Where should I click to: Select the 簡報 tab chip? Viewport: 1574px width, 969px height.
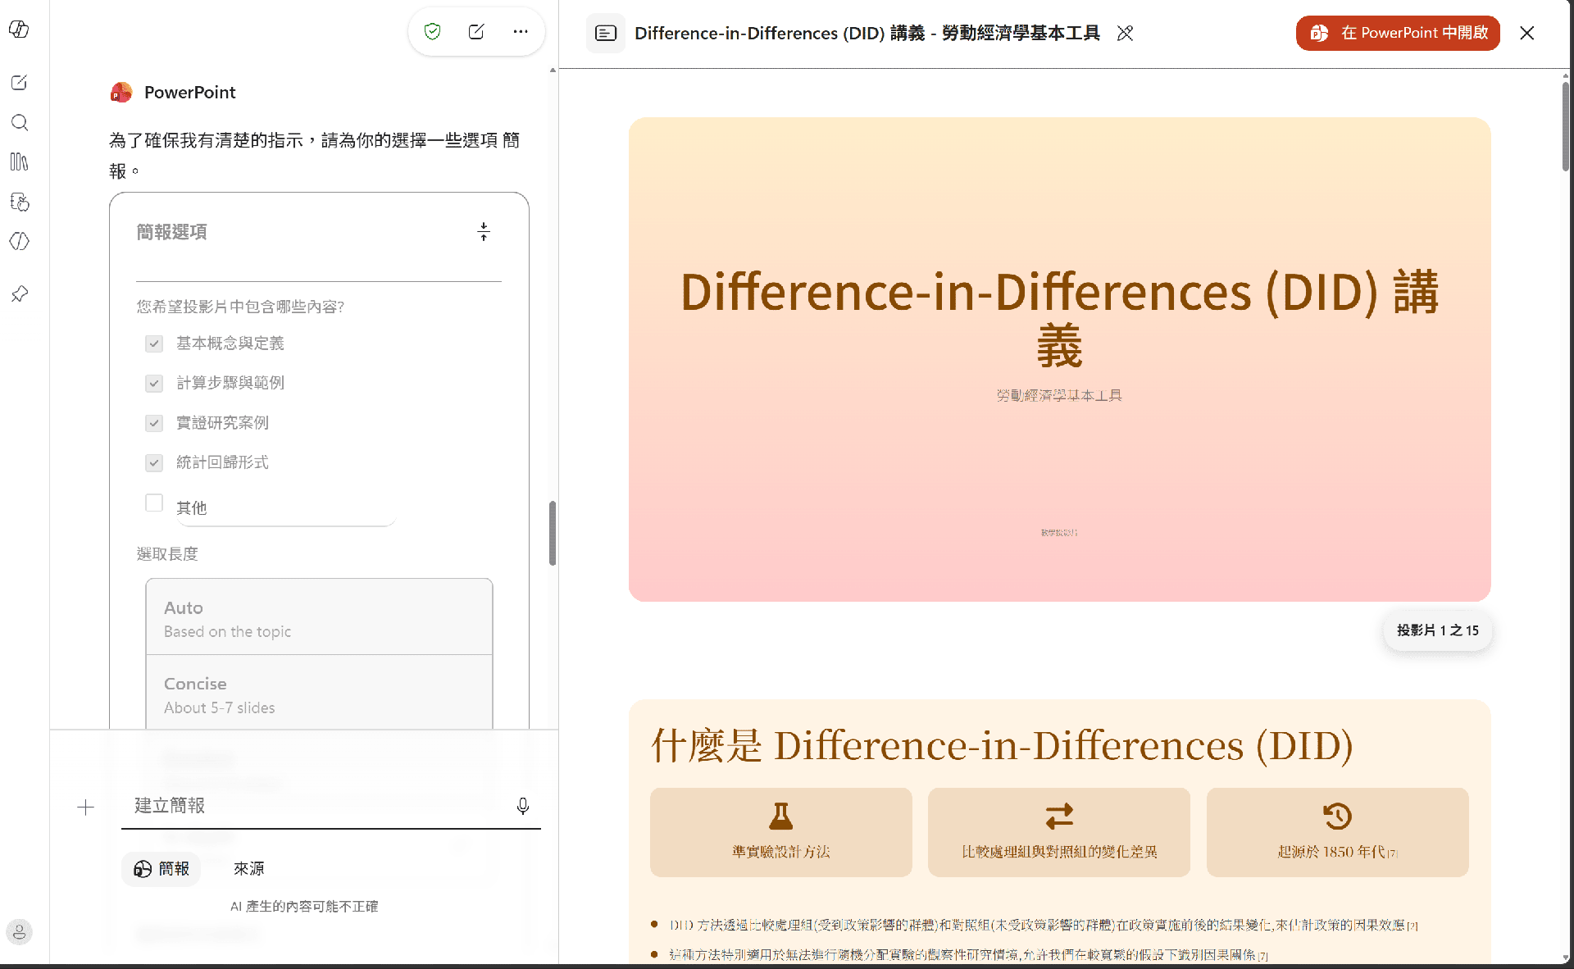[x=161, y=869]
